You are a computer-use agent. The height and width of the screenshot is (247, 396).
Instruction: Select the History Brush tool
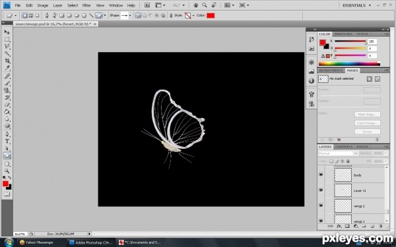click(x=7, y=97)
